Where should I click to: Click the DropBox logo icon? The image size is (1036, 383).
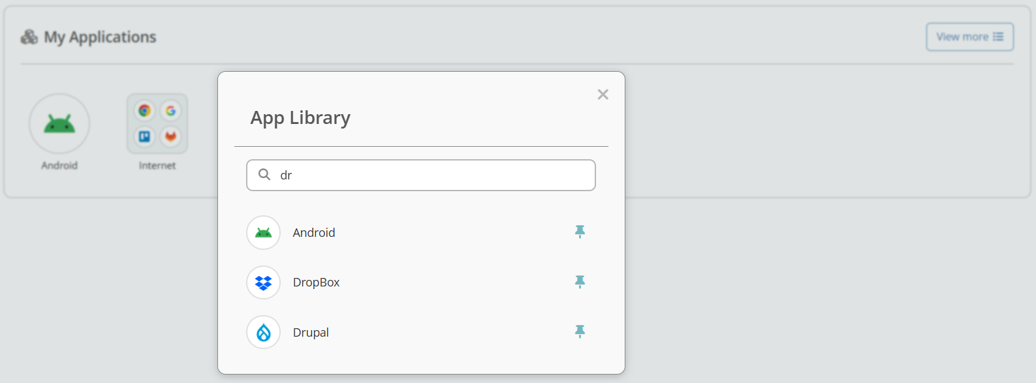[x=263, y=283]
